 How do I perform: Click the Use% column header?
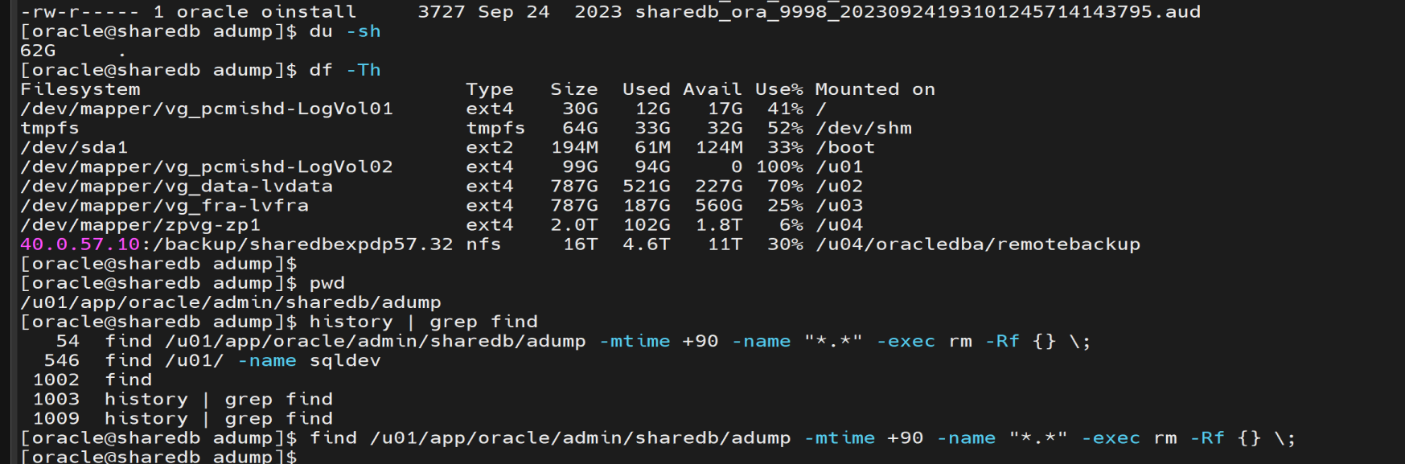(779, 89)
